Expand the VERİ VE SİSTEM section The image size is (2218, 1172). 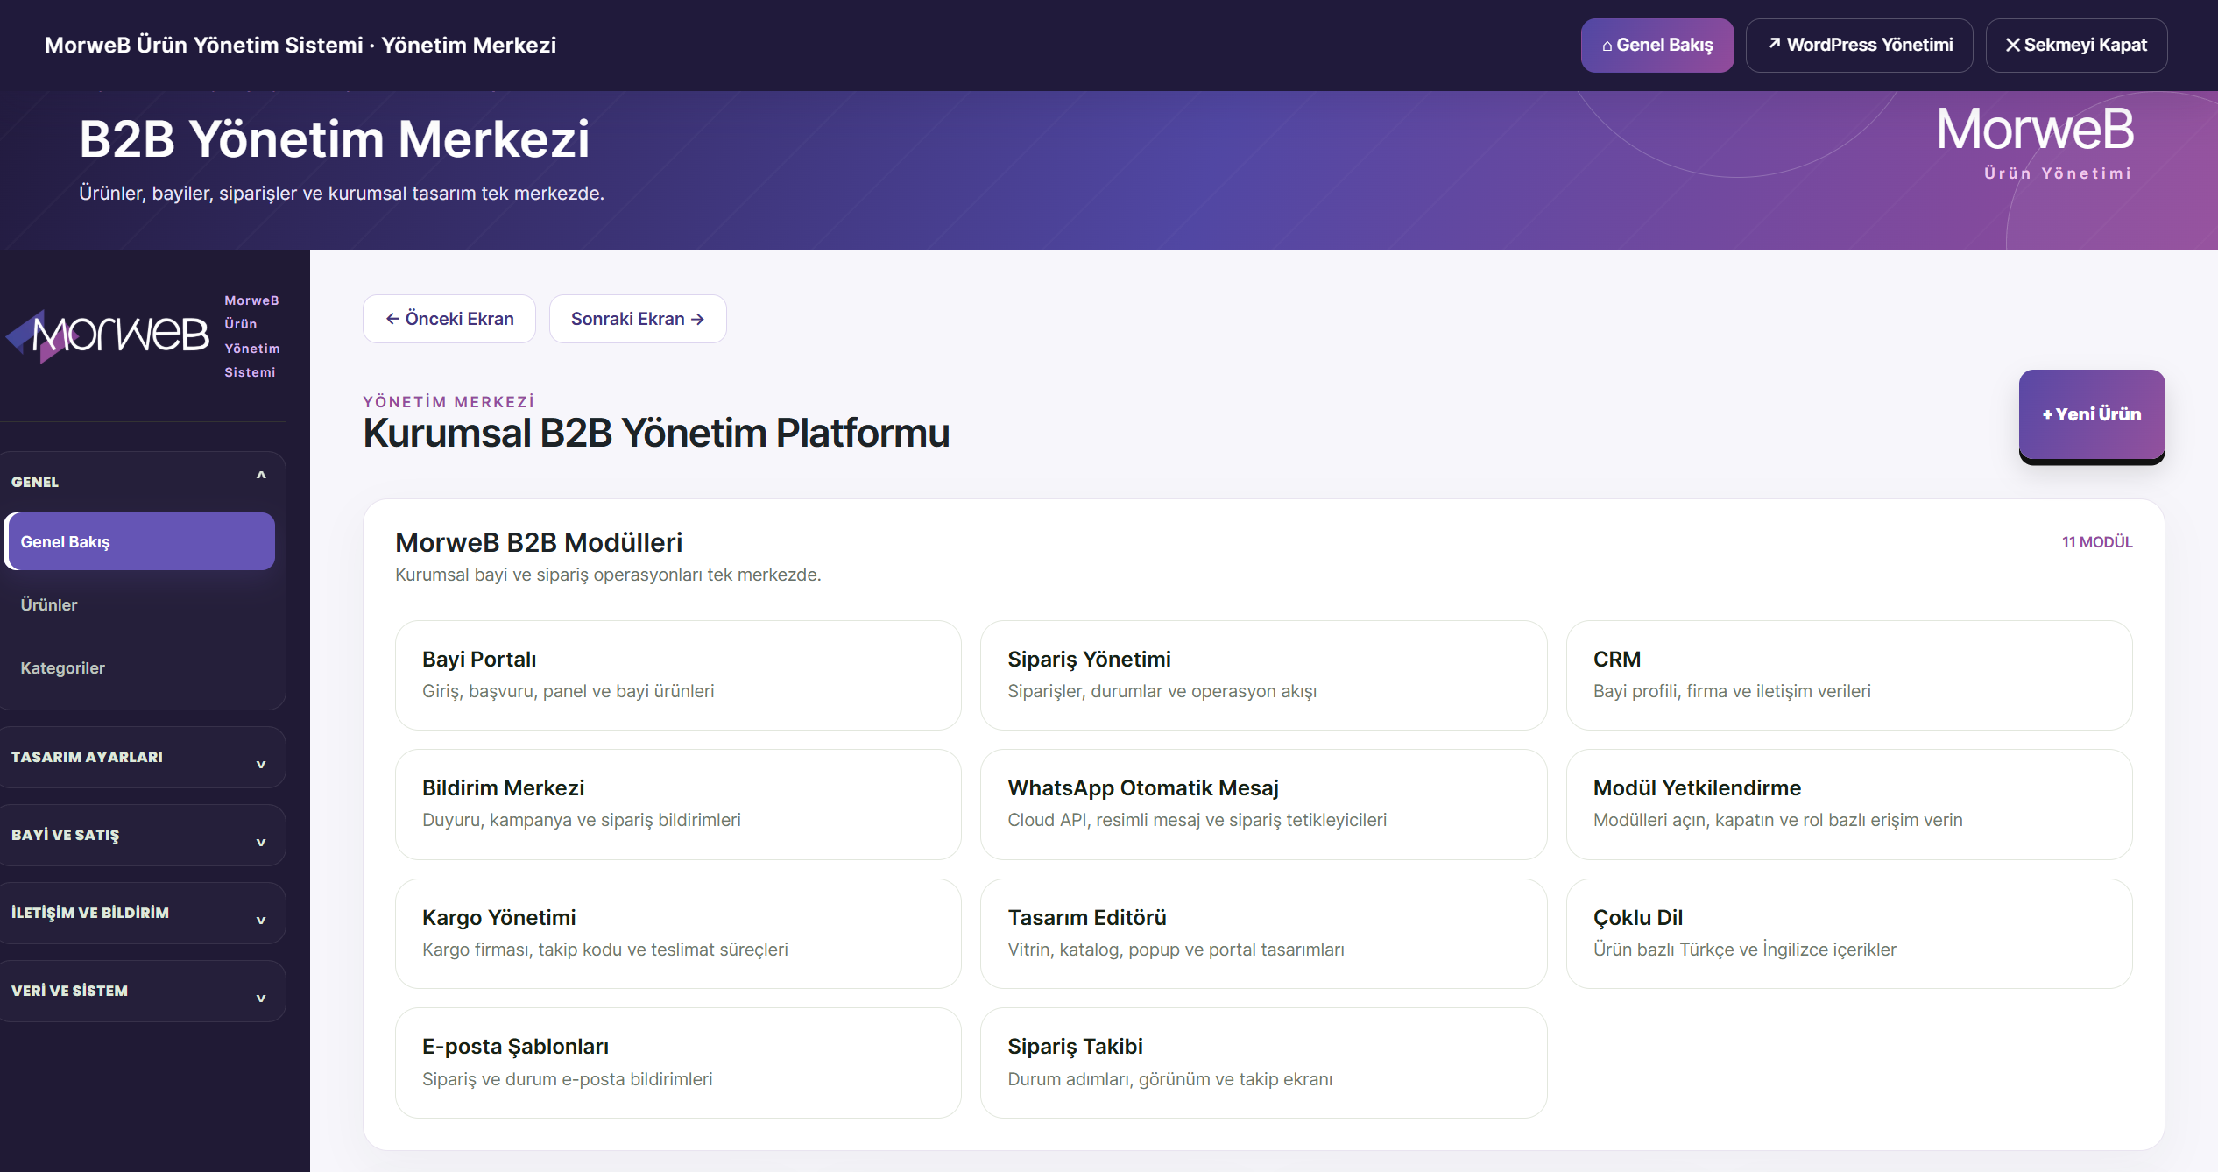point(141,991)
